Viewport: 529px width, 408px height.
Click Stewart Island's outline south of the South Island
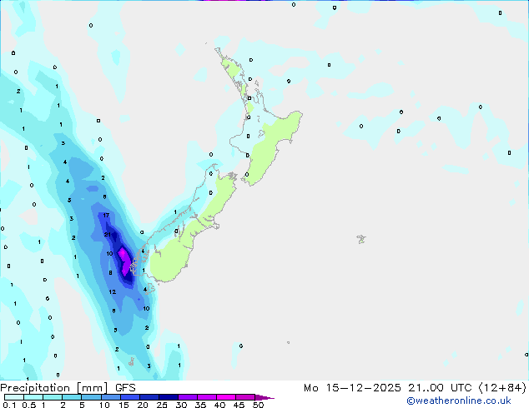(x=132, y=361)
